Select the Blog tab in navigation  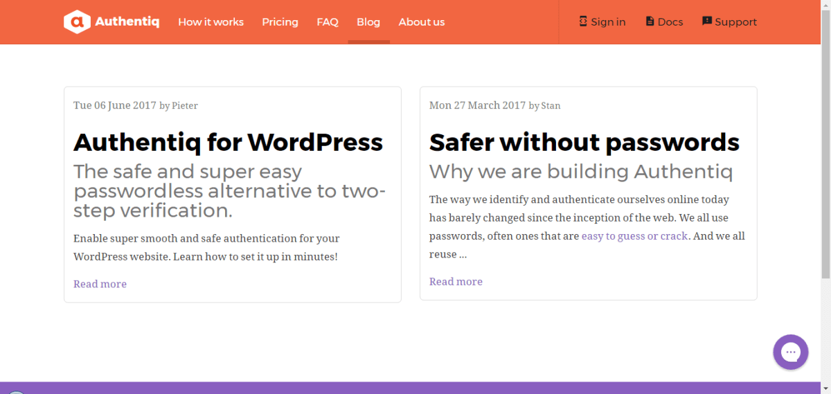pos(368,22)
